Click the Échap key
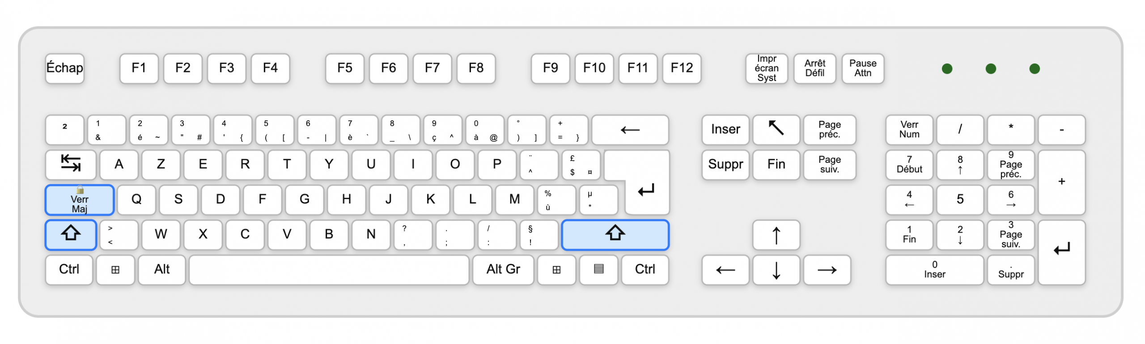The image size is (1145, 344). 65,68
